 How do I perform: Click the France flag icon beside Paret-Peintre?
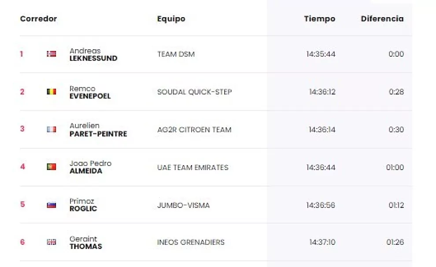52,130
